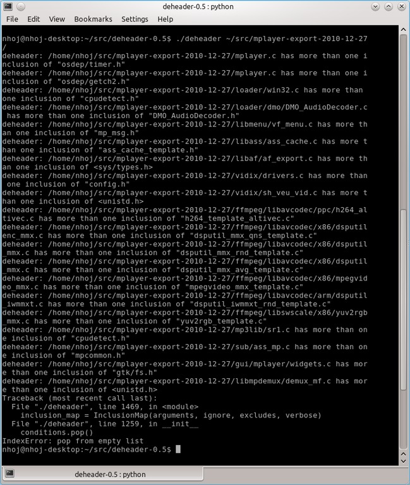Viewport: 410px width, 485px height.
Task: Click the scrollbar up arrow at the top
Action: [x=403, y=30]
